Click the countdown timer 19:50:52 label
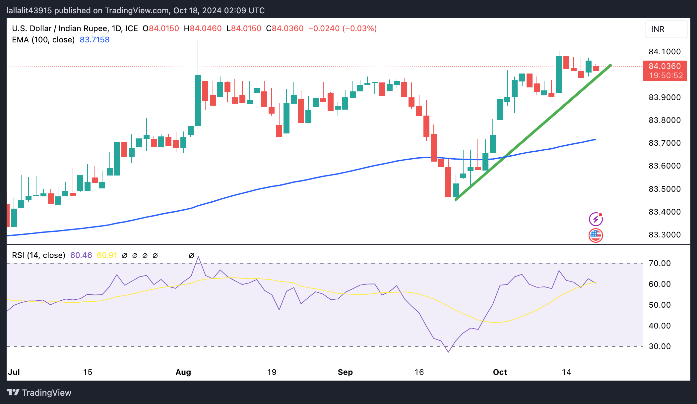 click(x=666, y=76)
